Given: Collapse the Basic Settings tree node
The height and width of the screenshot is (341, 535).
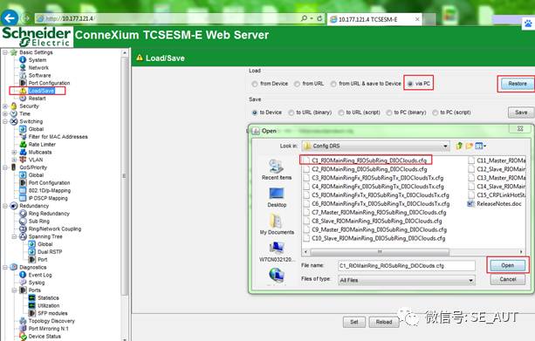Looking at the screenshot, I should [x=5, y=52].
